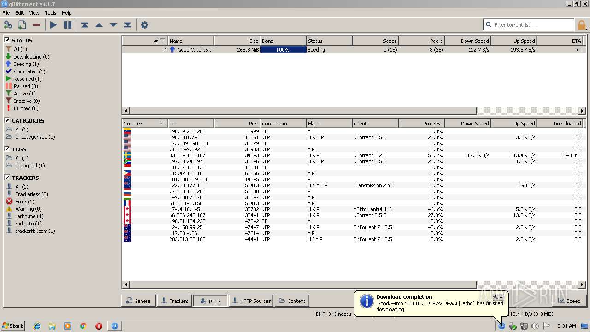The width and height of the screenshot is (590, 332).
Task: Select Inactive (0) status filter
Action: tap(22, 101)
